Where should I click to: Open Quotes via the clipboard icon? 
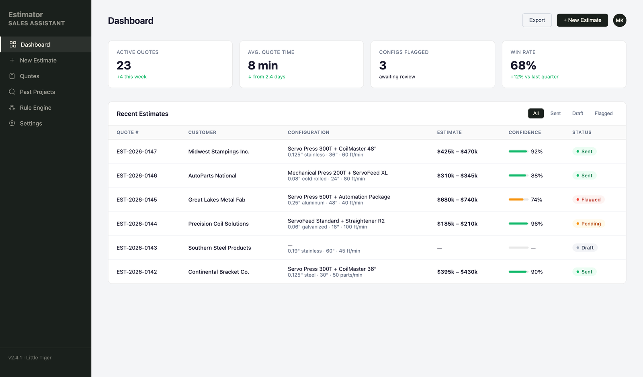[x=12, y=76]
